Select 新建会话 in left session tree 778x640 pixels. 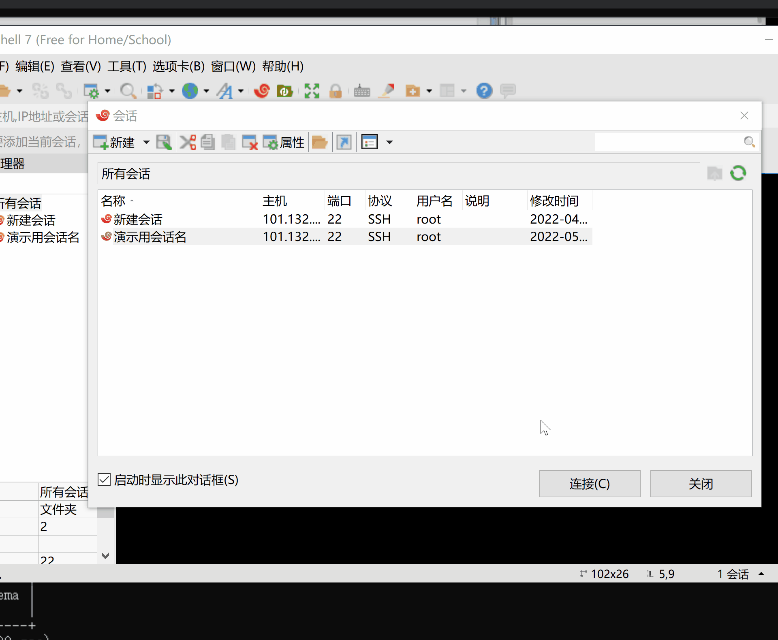[30, 220]
